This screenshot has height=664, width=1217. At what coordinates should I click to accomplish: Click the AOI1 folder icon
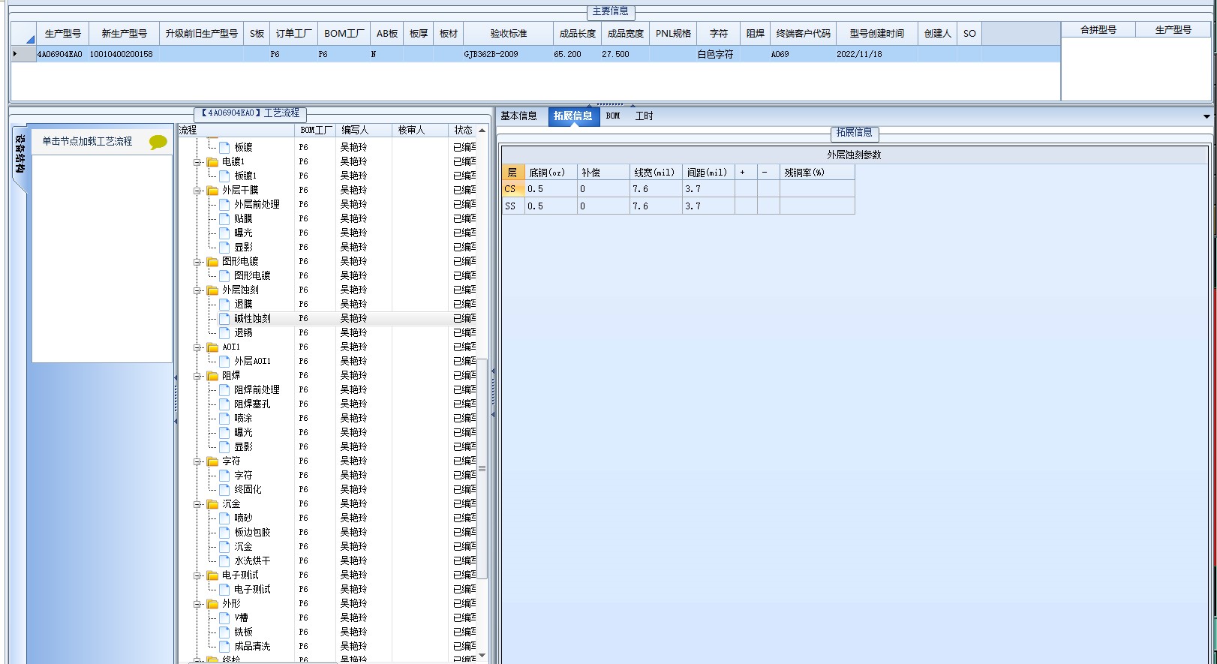[212, 347]
